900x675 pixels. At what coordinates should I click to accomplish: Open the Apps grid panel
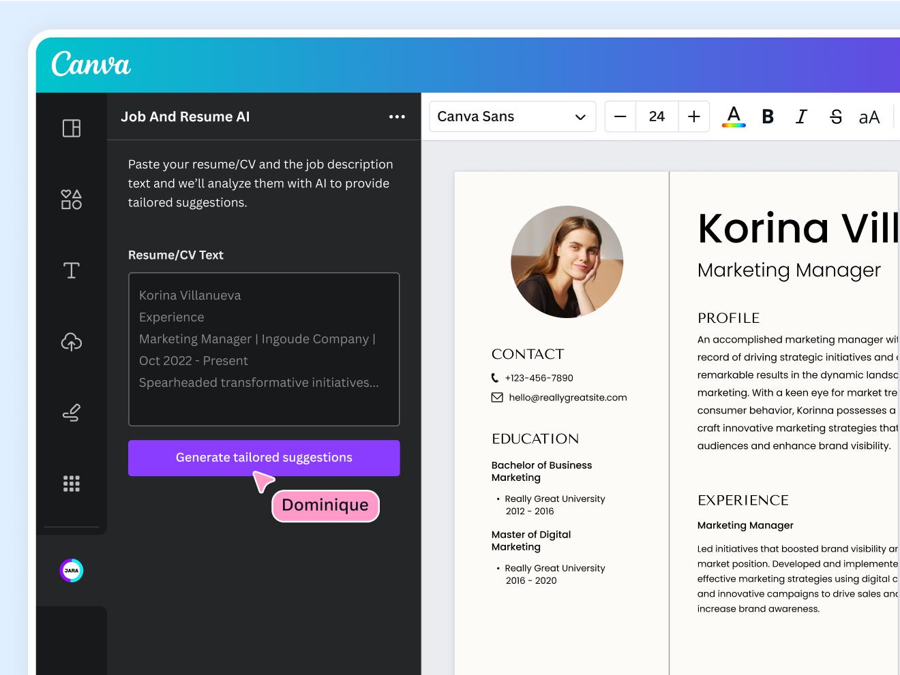[71, 484]
